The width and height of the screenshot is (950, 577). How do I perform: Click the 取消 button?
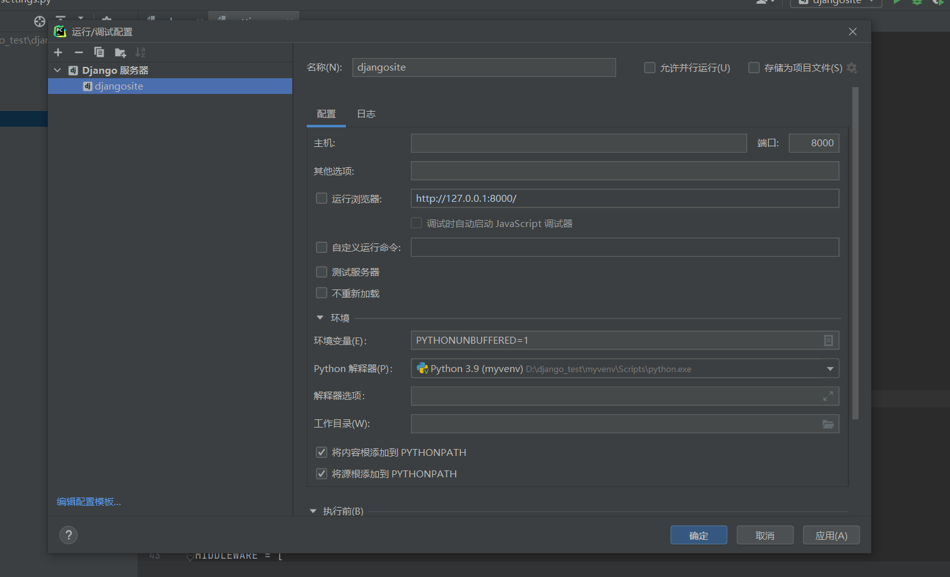click(765, 535)
